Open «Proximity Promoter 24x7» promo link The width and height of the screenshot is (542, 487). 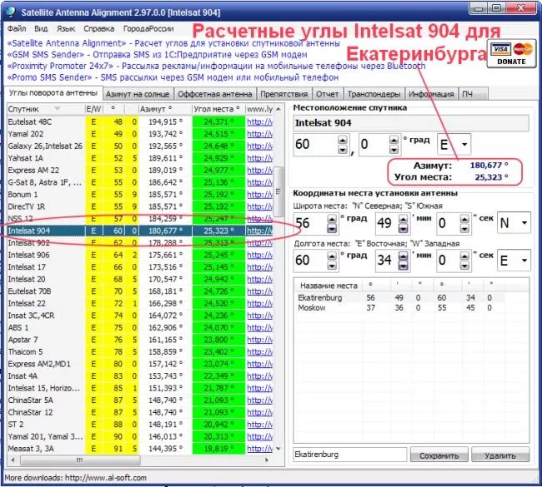tap(217, 66)
